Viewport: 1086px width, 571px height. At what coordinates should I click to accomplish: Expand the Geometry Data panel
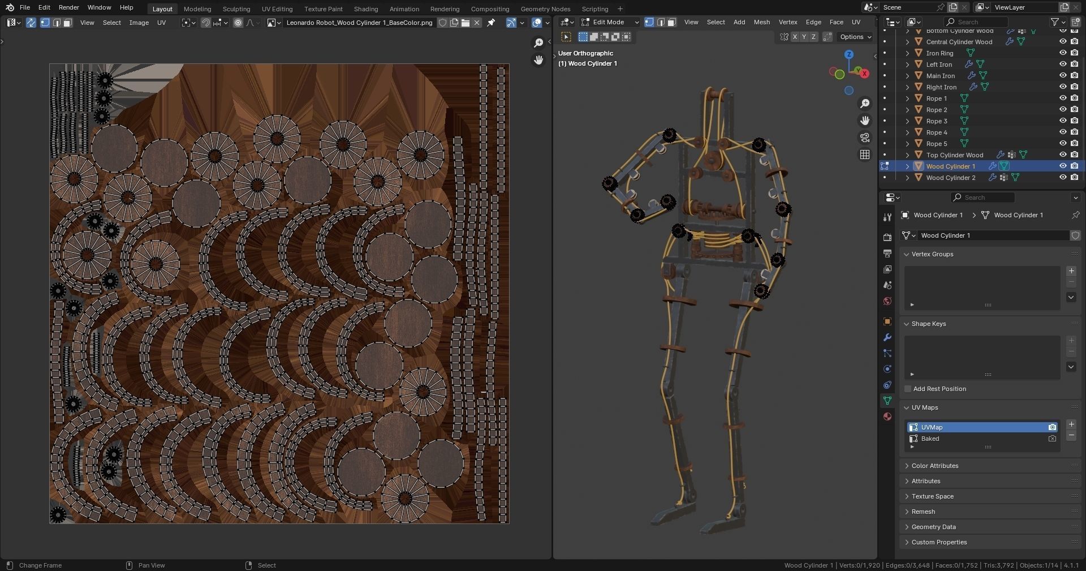tap(906, 527)
